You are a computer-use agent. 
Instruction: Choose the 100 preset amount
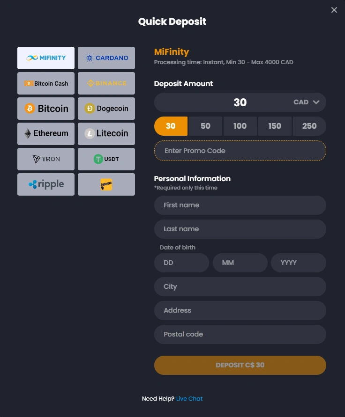point(240,126)
